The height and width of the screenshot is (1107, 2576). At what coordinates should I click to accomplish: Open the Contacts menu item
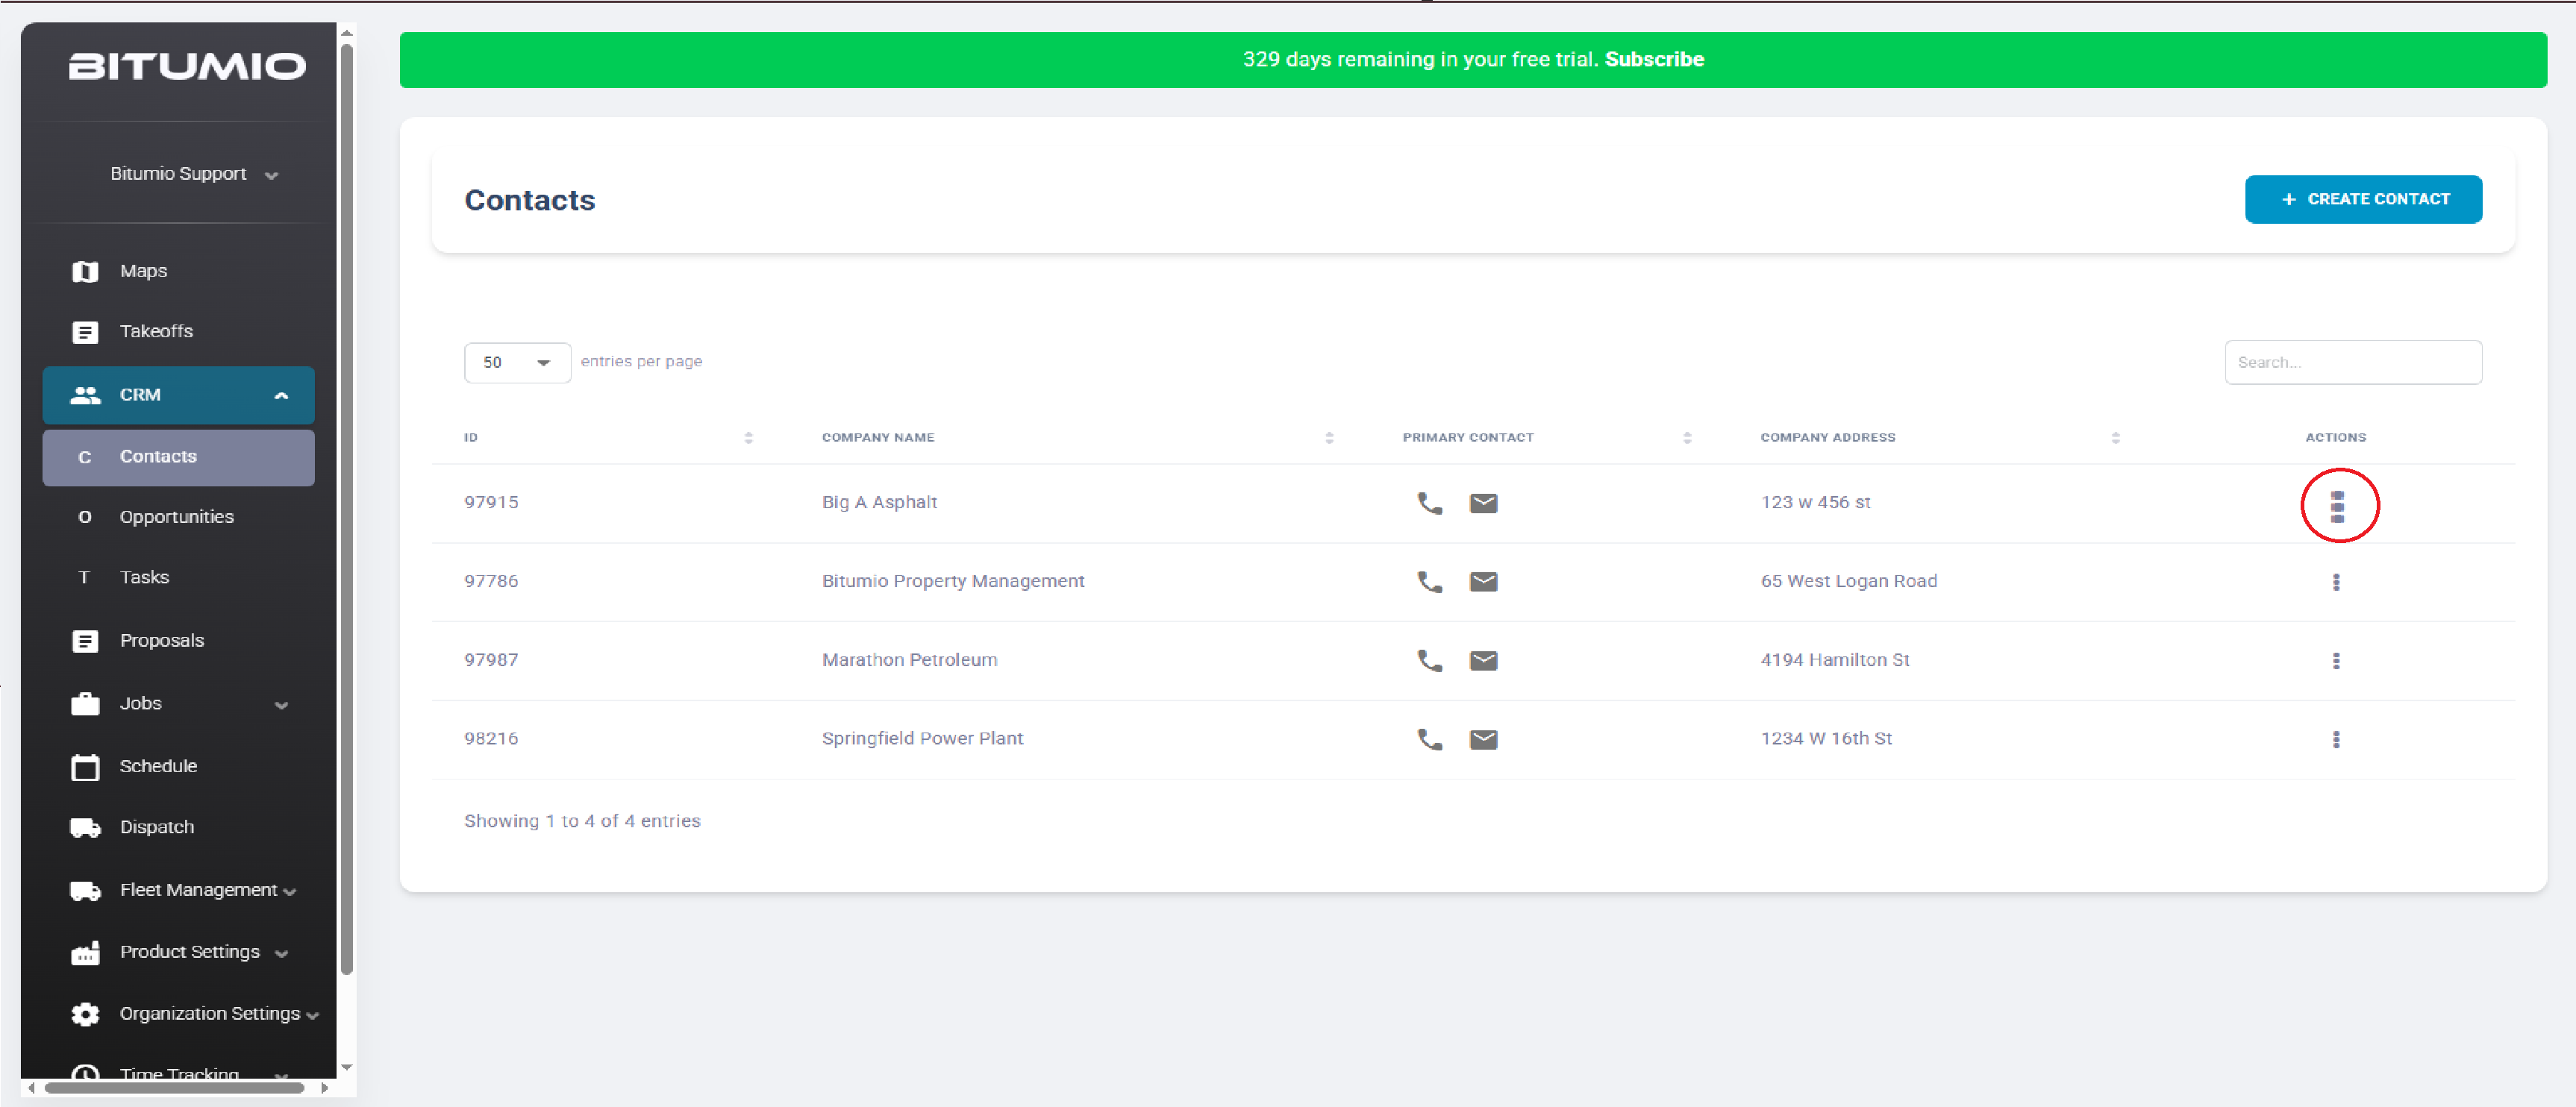(x=178, y=458)
